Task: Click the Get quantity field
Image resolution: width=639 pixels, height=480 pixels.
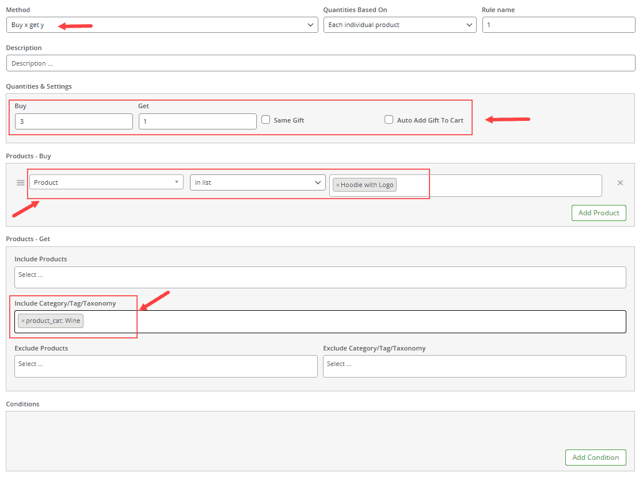Action: (197, 121)
